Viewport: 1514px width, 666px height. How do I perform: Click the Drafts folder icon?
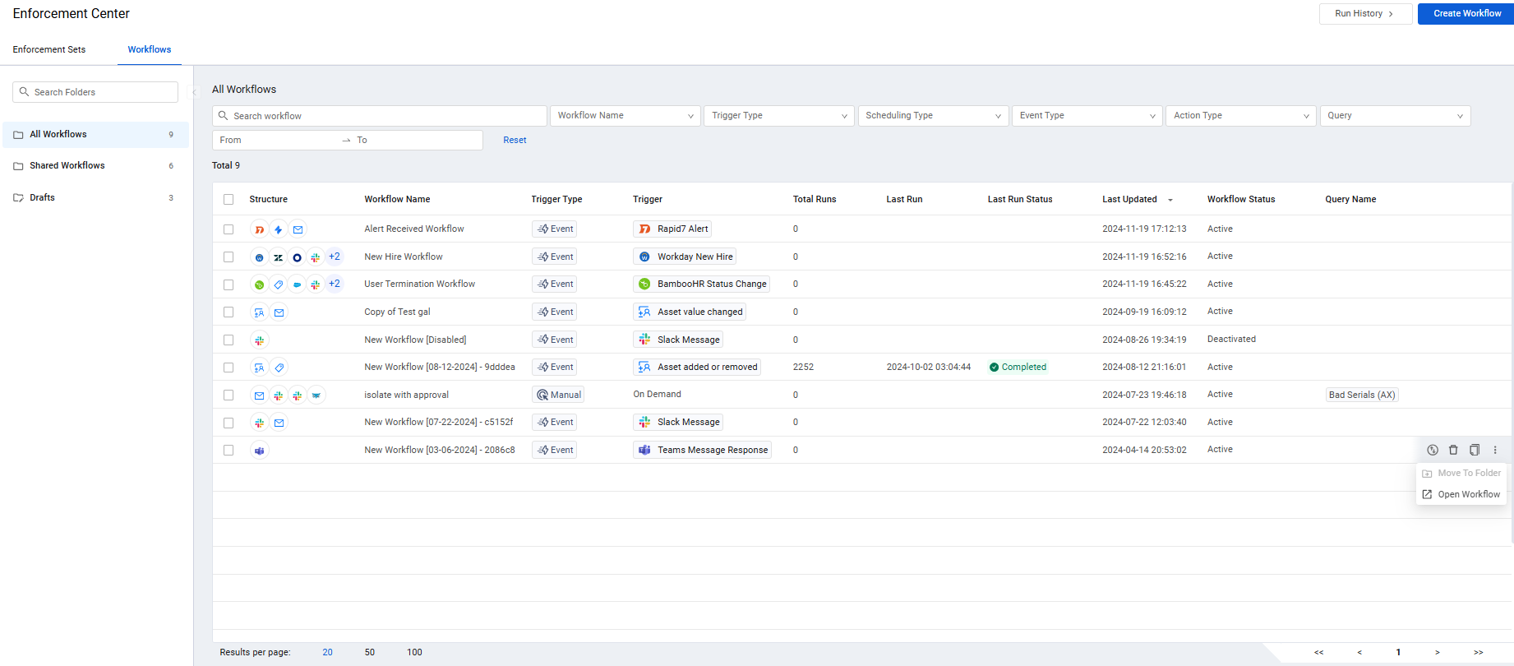click(x=18, y=197)
